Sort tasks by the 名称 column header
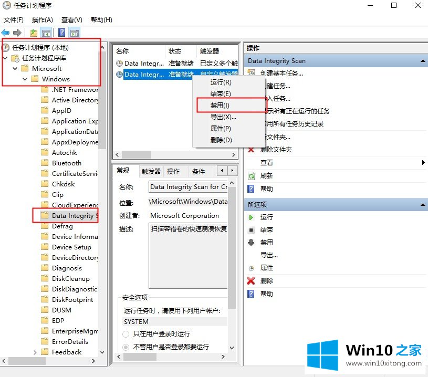The width and height of the screenshot is (428, 377). (139, 51)
